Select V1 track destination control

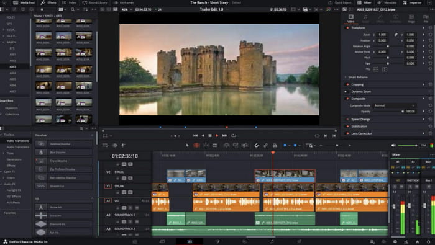click(108, 186)
